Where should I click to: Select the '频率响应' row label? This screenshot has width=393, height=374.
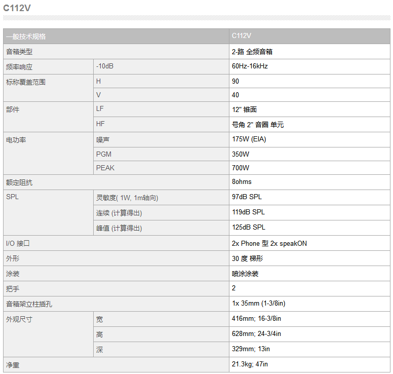tap(19, 67)
